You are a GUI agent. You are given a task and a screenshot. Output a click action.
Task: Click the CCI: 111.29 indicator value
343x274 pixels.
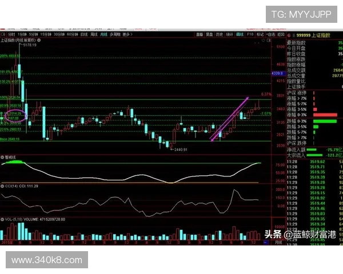click(29, 186)
